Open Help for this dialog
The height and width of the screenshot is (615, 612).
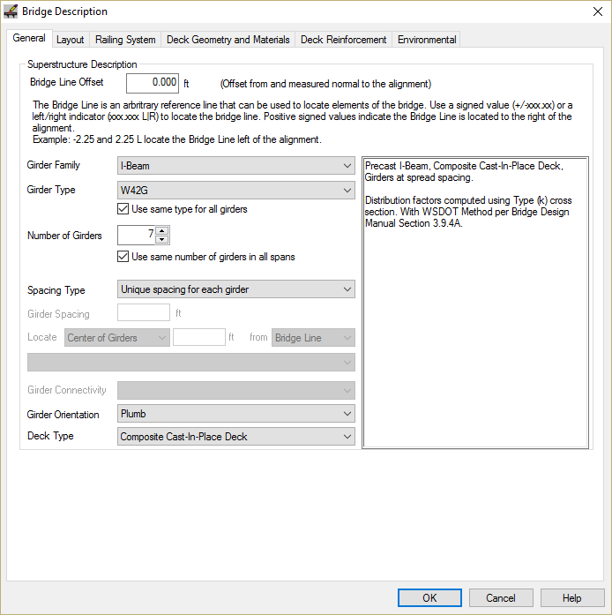572,598
